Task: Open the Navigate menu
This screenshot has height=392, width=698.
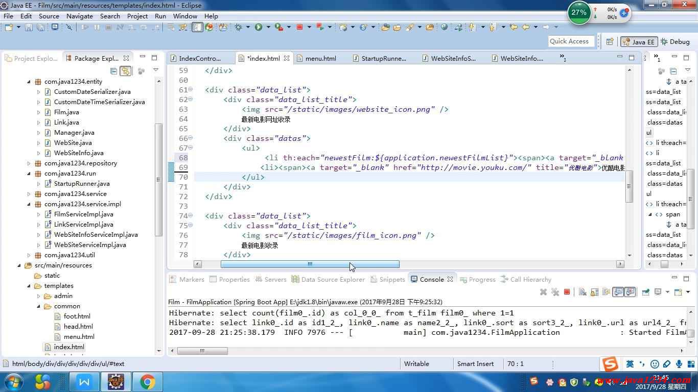Action: pos(80,16)
